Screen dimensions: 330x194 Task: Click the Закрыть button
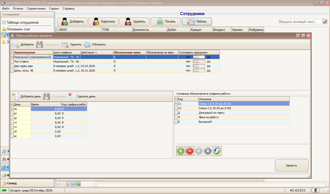292,166
